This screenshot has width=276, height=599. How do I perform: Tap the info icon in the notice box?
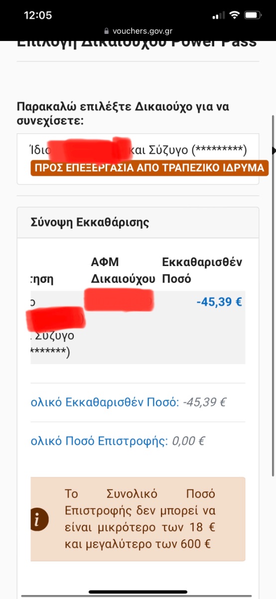pos(39,519)
